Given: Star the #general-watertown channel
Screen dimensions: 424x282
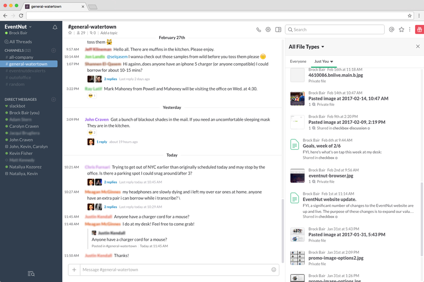Looking at the screenshot, I should pyautogui.click(x=70, y=33).
